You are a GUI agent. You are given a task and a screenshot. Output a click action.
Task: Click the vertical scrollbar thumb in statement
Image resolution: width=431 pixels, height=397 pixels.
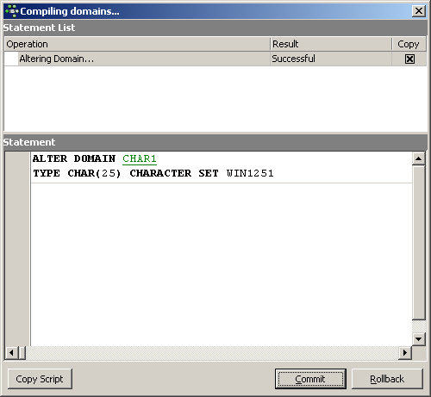coord(418,242)
